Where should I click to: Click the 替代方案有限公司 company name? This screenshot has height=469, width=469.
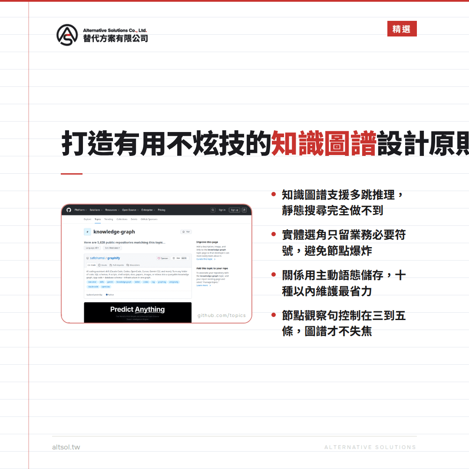point(116,39)
